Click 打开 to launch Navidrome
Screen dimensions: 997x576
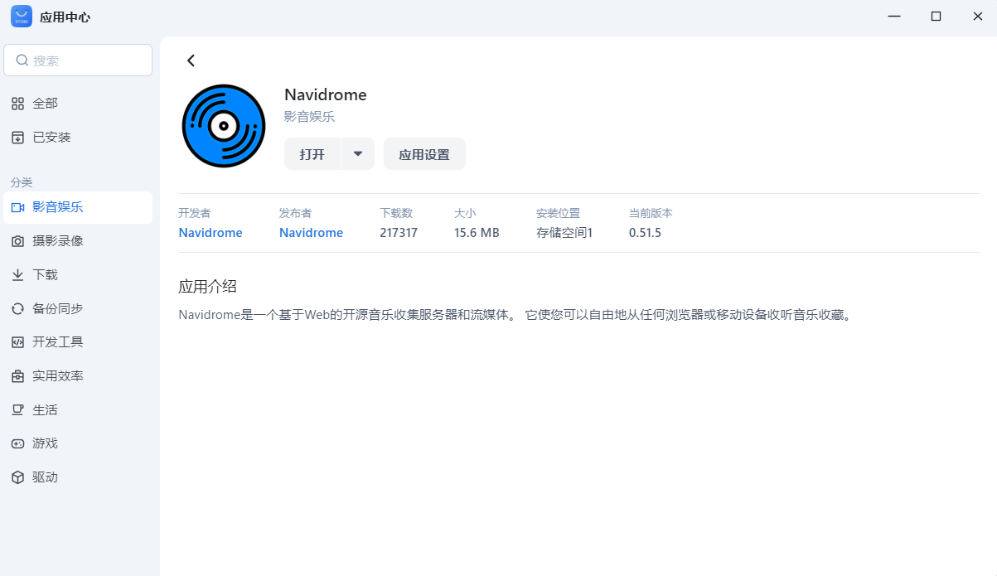pyautogui.click(x=312, y=154)
